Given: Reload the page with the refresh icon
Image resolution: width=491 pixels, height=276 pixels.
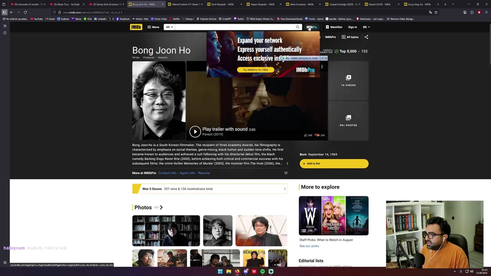Looking at the screenshot, I should coord(25,12).
